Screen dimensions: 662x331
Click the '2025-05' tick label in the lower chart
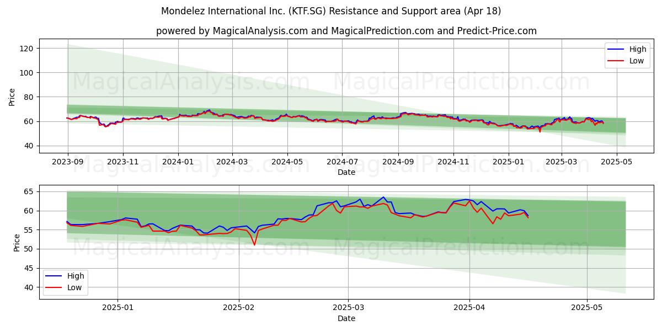[587, 309]
